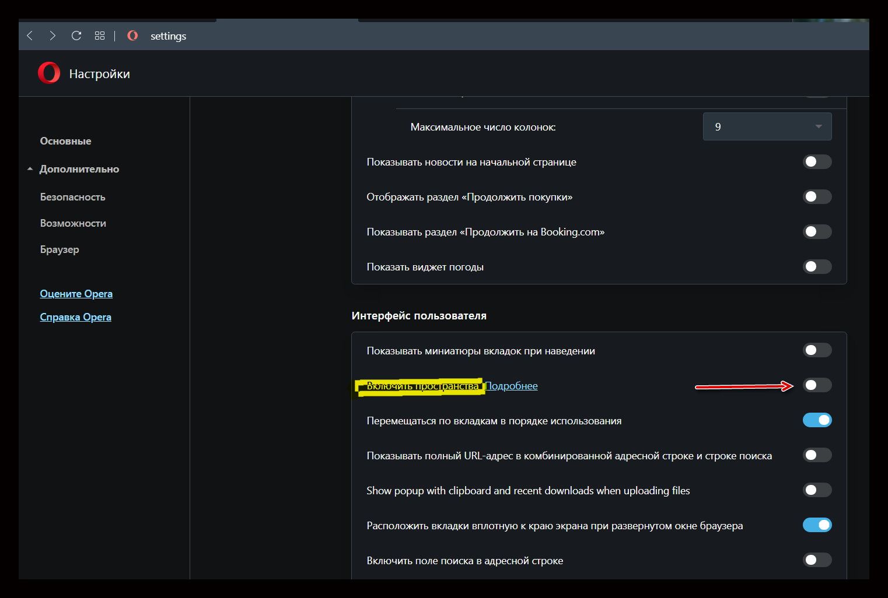This screenshot has width=888, height=598.
Task: Reload the settings page
Action: tap(76, 36)
